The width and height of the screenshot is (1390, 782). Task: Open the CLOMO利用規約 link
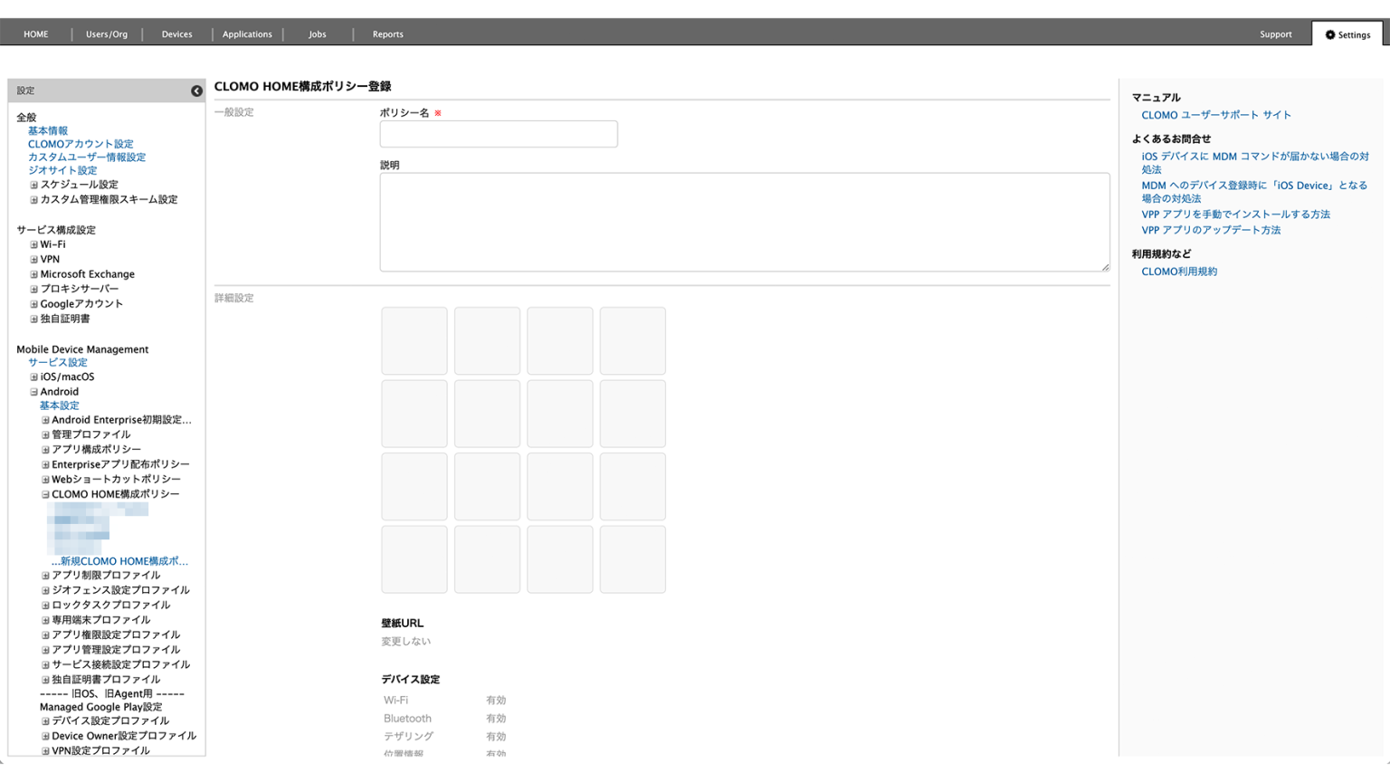click(1179, 271)
